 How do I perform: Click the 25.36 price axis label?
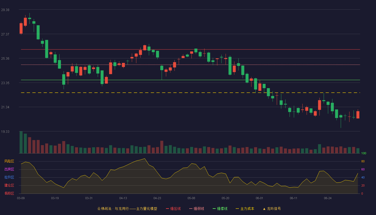coord(5,58)
